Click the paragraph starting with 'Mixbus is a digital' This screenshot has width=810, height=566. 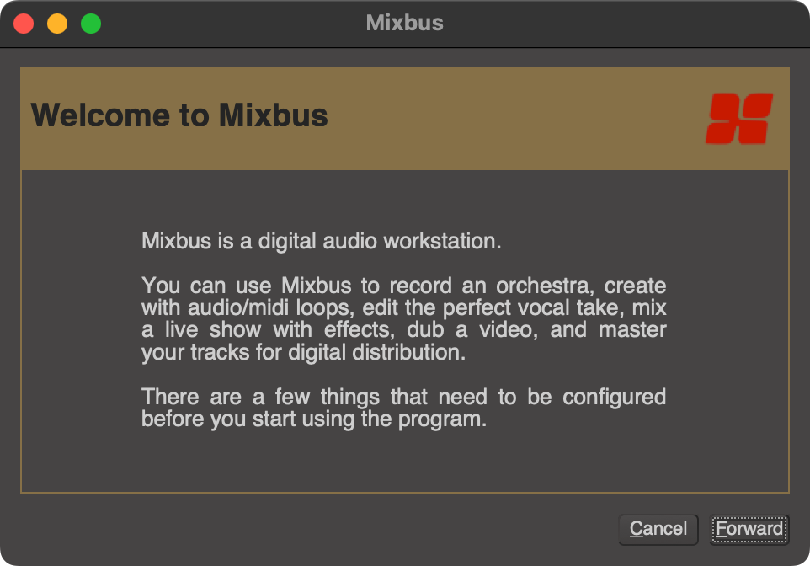[x=319, y=241]
